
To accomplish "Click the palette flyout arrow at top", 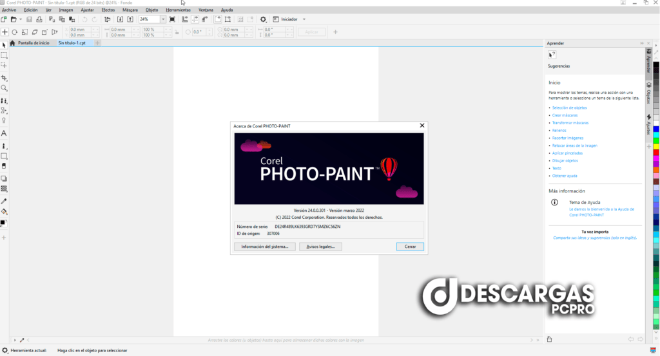I will pyautogui.click(x=655, y=45).
